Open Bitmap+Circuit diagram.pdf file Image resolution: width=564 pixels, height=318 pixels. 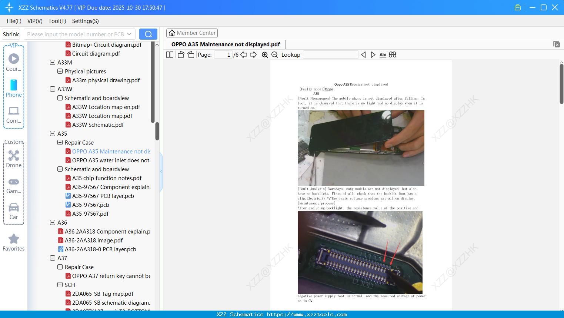[107, 45]
